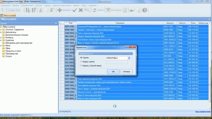
Task: Select the Офис folder in tree
Action: (8, 48)
